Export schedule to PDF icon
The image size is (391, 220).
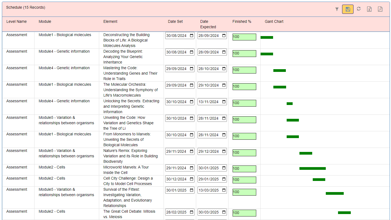[x=380, y=9]
